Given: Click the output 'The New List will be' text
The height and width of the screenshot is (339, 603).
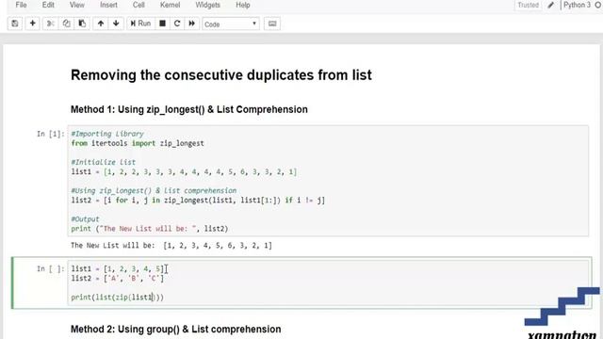Looking at the screenshot, I should [171, 245].
